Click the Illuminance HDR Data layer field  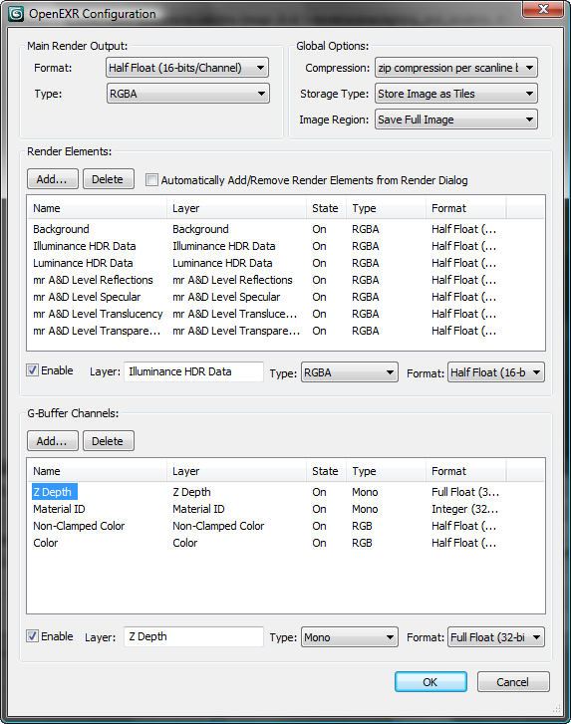click(193, 371)
